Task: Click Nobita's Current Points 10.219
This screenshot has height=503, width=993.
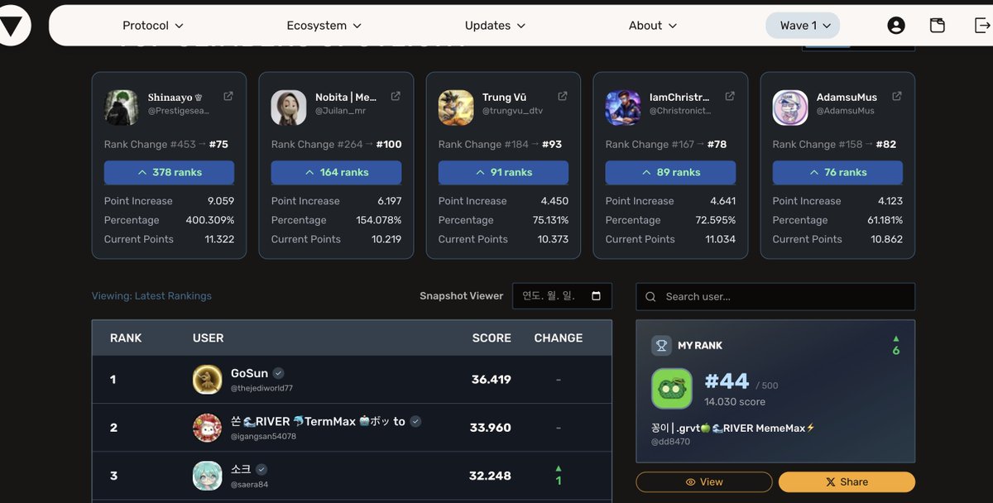Action: tap(386, 239)
